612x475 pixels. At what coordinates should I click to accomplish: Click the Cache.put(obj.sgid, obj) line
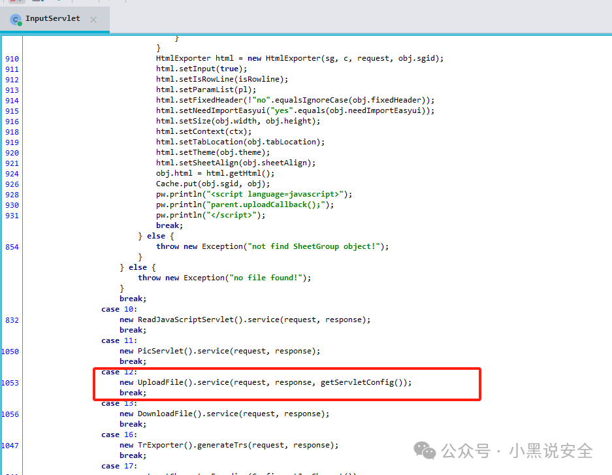coord(213,184)
